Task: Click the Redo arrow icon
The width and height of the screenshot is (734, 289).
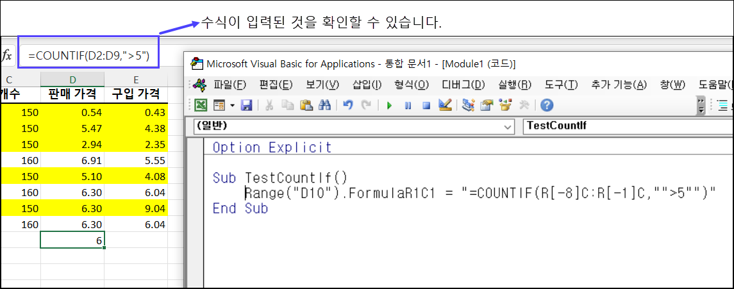Action: tap(367, 106)
